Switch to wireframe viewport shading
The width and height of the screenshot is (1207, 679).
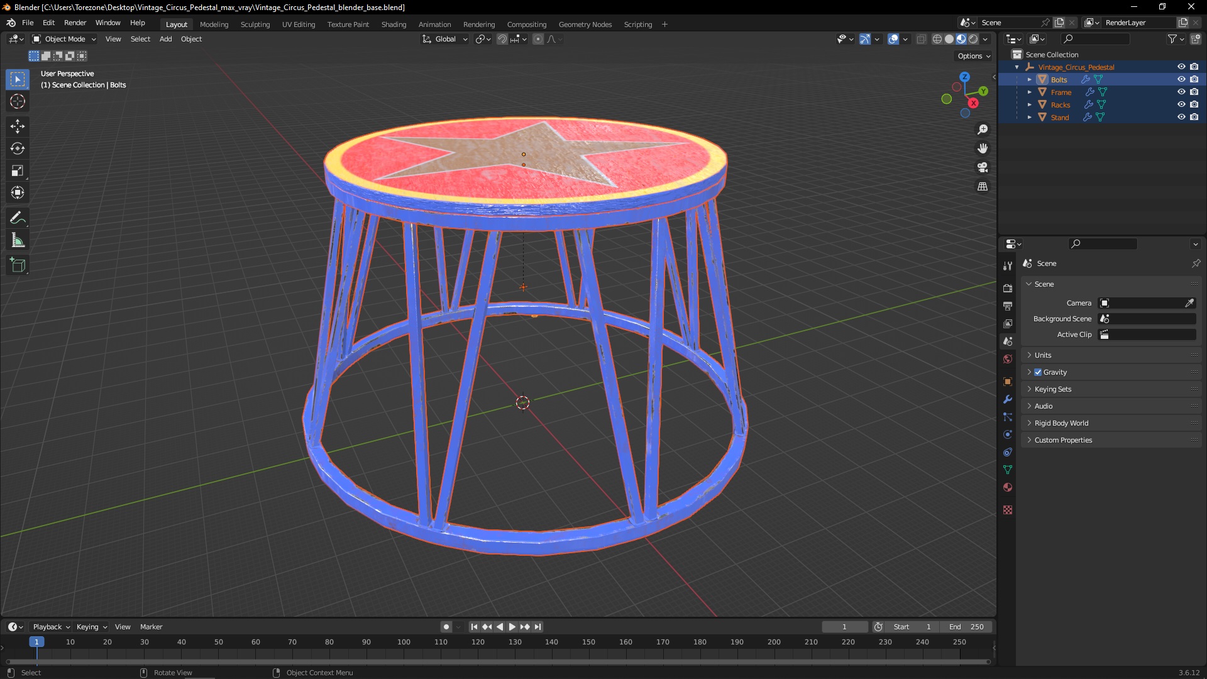pos(937,39)
